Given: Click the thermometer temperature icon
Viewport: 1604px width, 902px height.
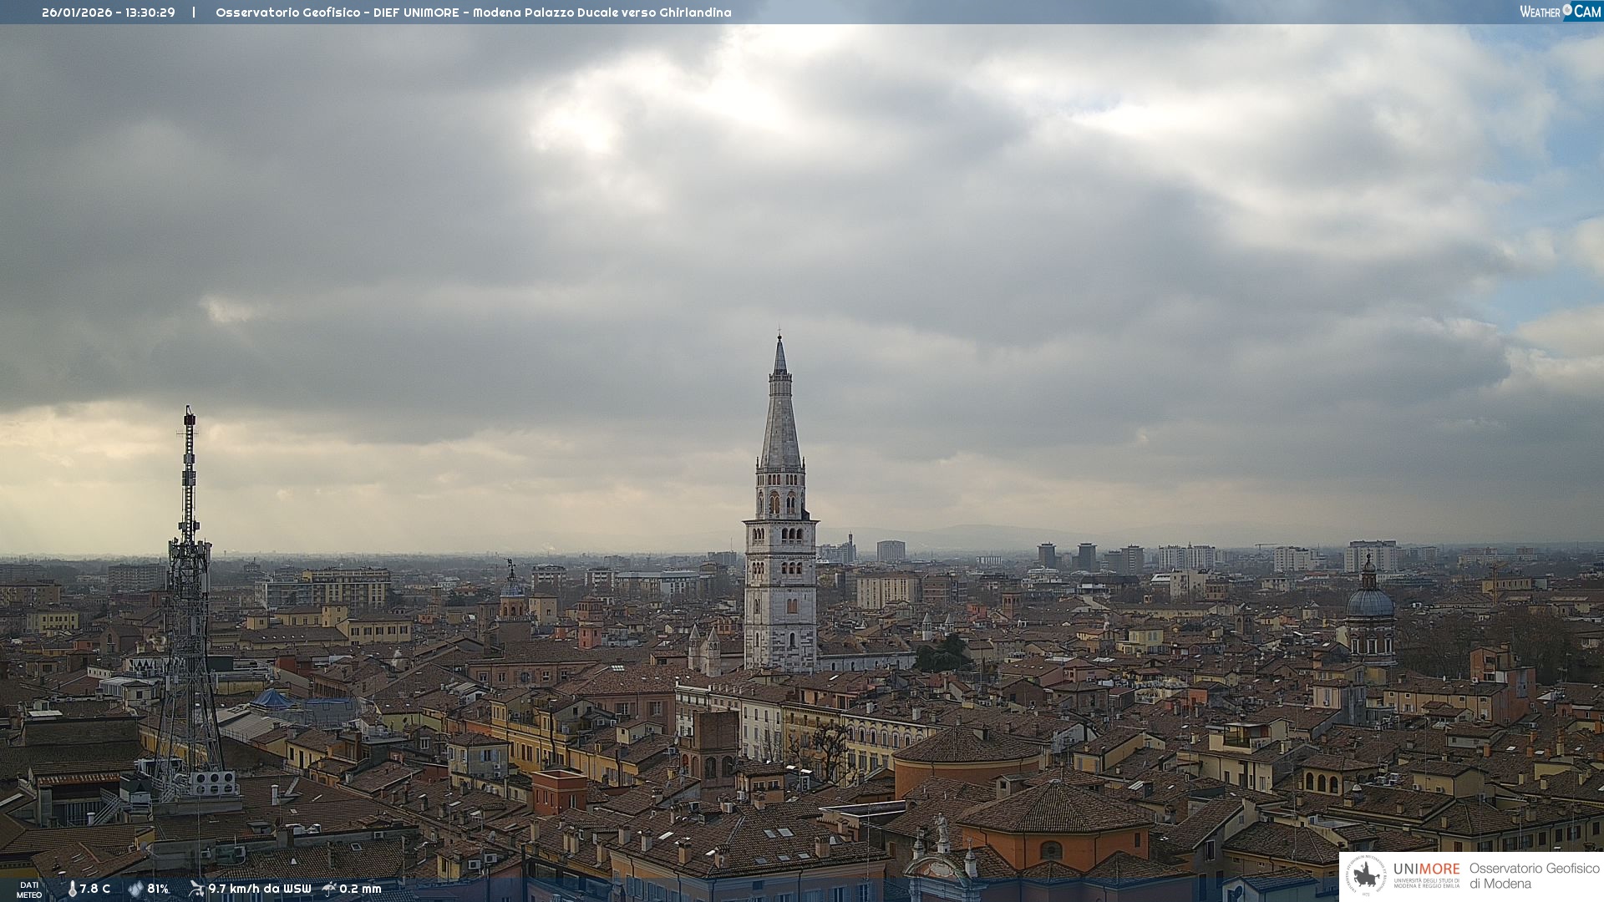Looking at the screenshot, I should tap(72, 889).
